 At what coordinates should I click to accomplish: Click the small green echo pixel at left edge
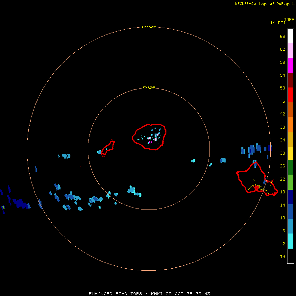point(3,207)
